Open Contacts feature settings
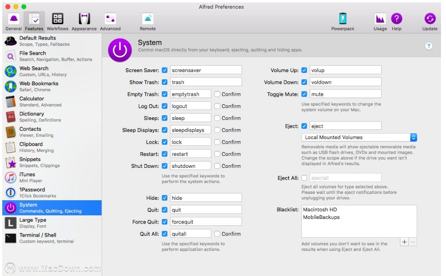 (52, 132)
